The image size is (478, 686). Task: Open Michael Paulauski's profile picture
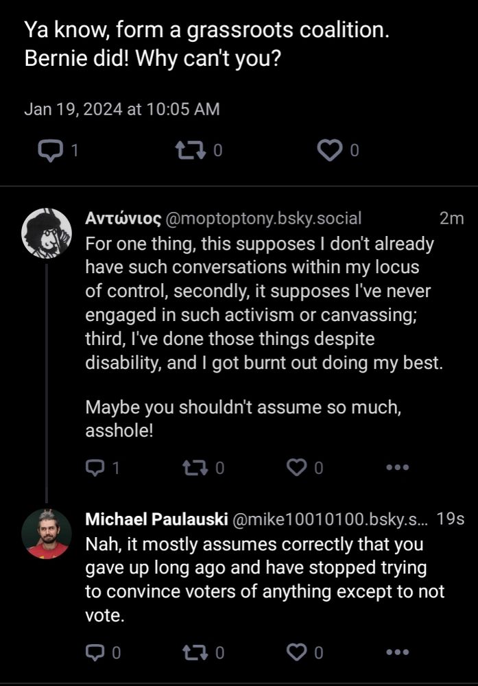coord(47,534)
